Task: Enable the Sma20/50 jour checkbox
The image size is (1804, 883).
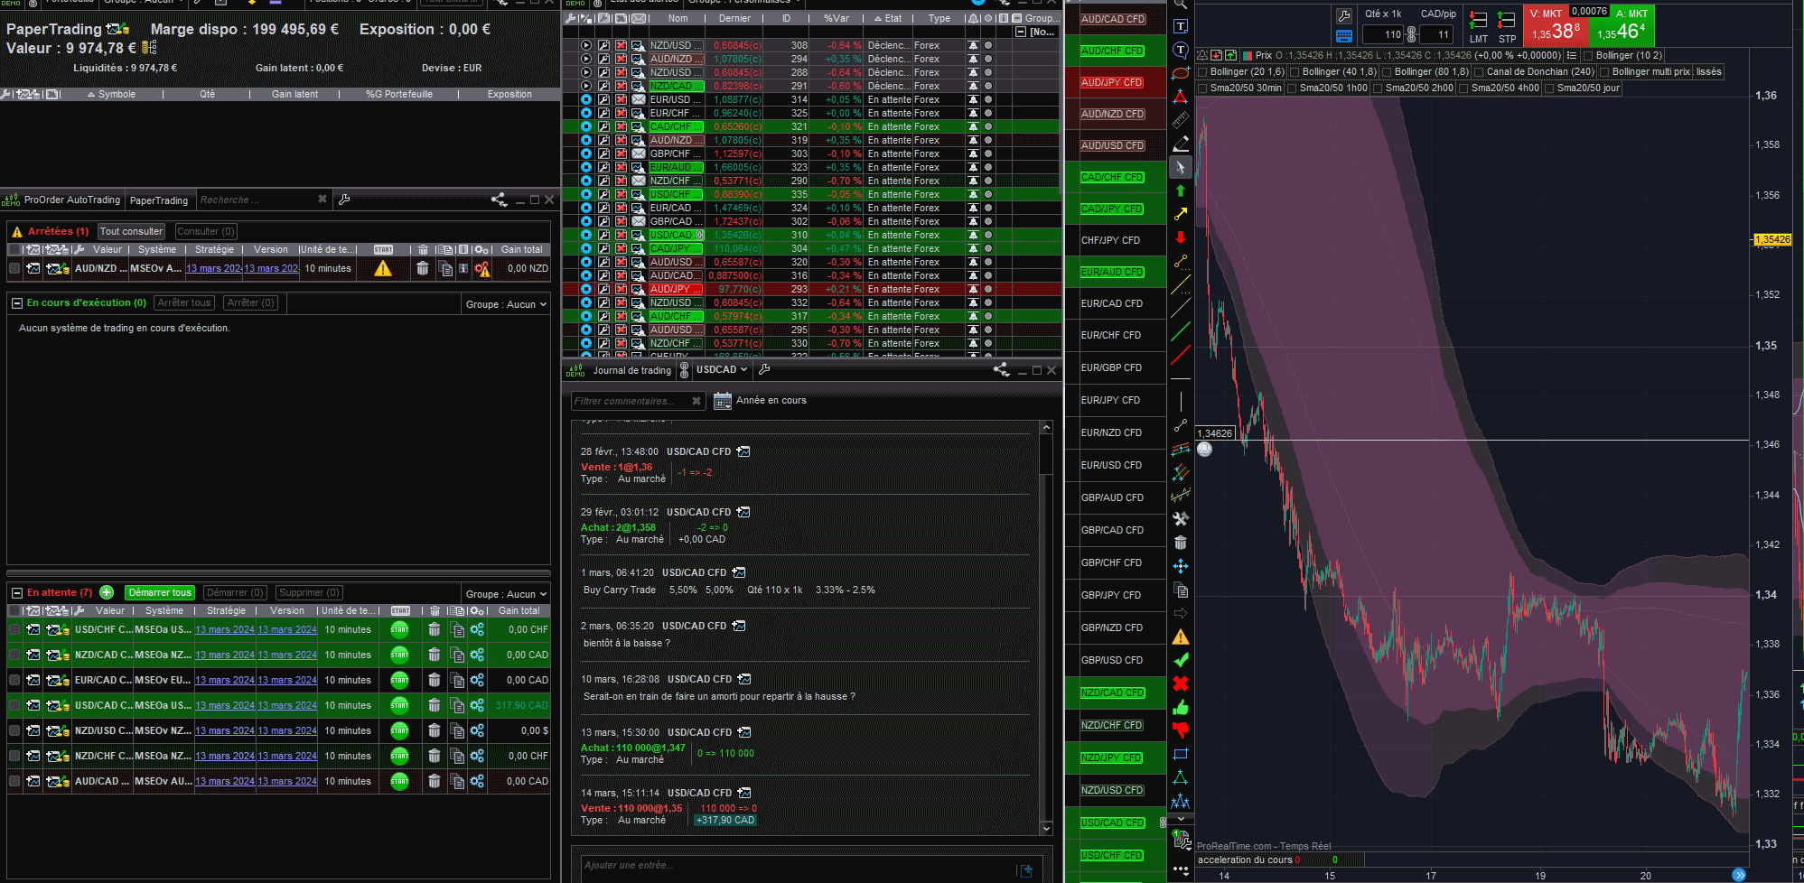Action: click(x=1549, y=88)
